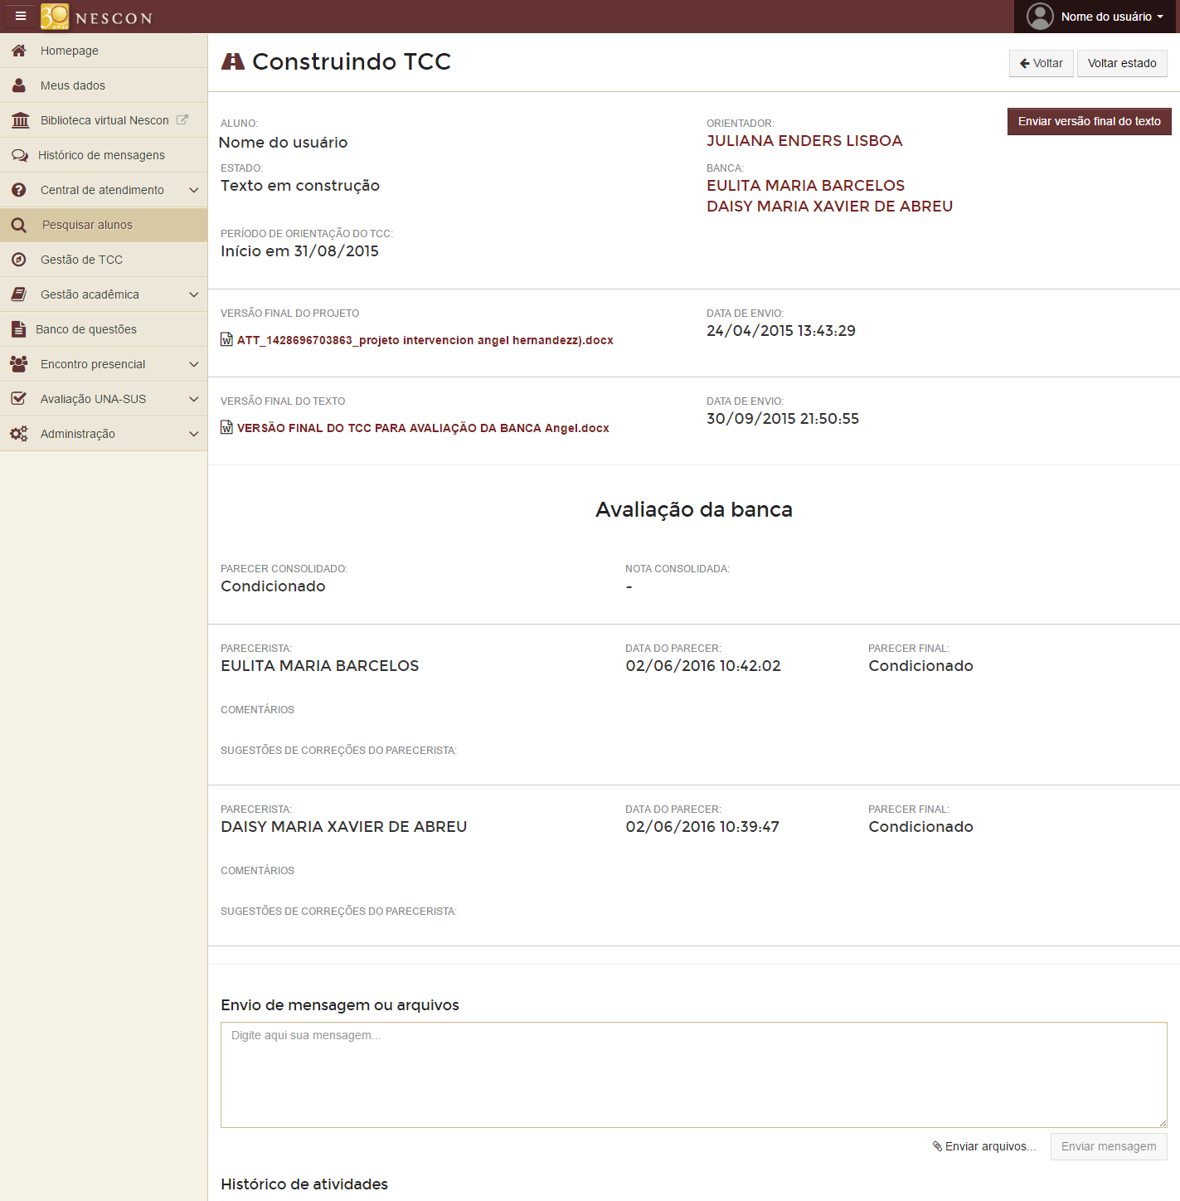
Task: Click the Voltar estado button
Action: tap(1122, 63)
